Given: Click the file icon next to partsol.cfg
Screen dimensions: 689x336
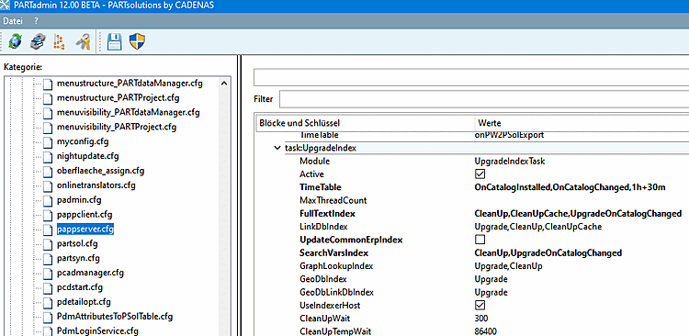Looking at the screenshot, I should 47,244.
